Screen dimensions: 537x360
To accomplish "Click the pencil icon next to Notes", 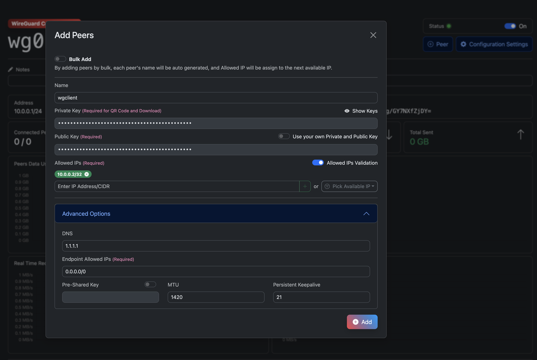I will [x=11, y=69].
